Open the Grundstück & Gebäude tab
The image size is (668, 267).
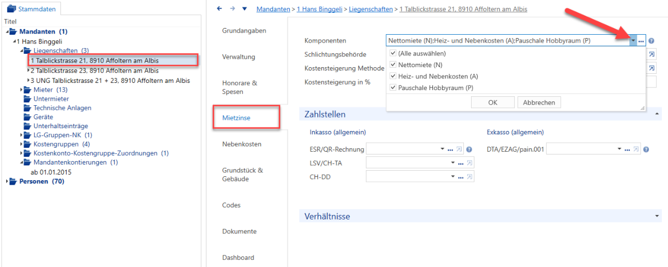click(242, 175)
